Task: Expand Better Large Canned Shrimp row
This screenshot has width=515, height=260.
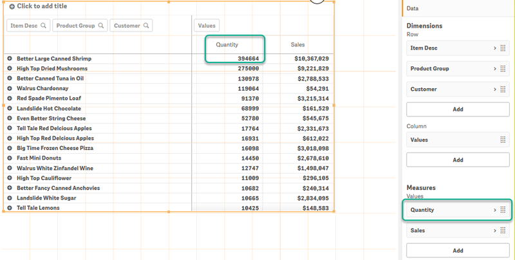Action: 10,59
